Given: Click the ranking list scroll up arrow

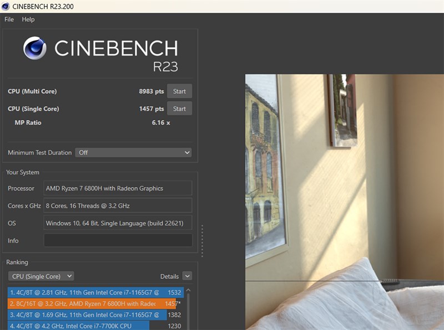Looking at the screenshot, I should coord(188,290).
